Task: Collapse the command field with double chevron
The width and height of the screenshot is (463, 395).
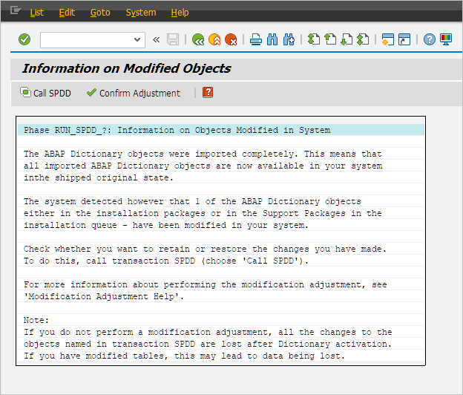Action: tap(156, 39)
